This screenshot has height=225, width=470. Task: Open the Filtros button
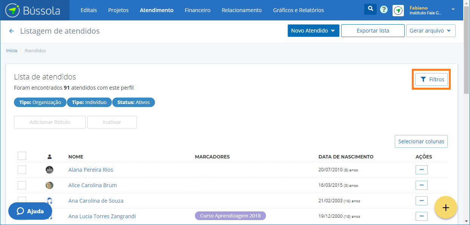pos(431,79)
